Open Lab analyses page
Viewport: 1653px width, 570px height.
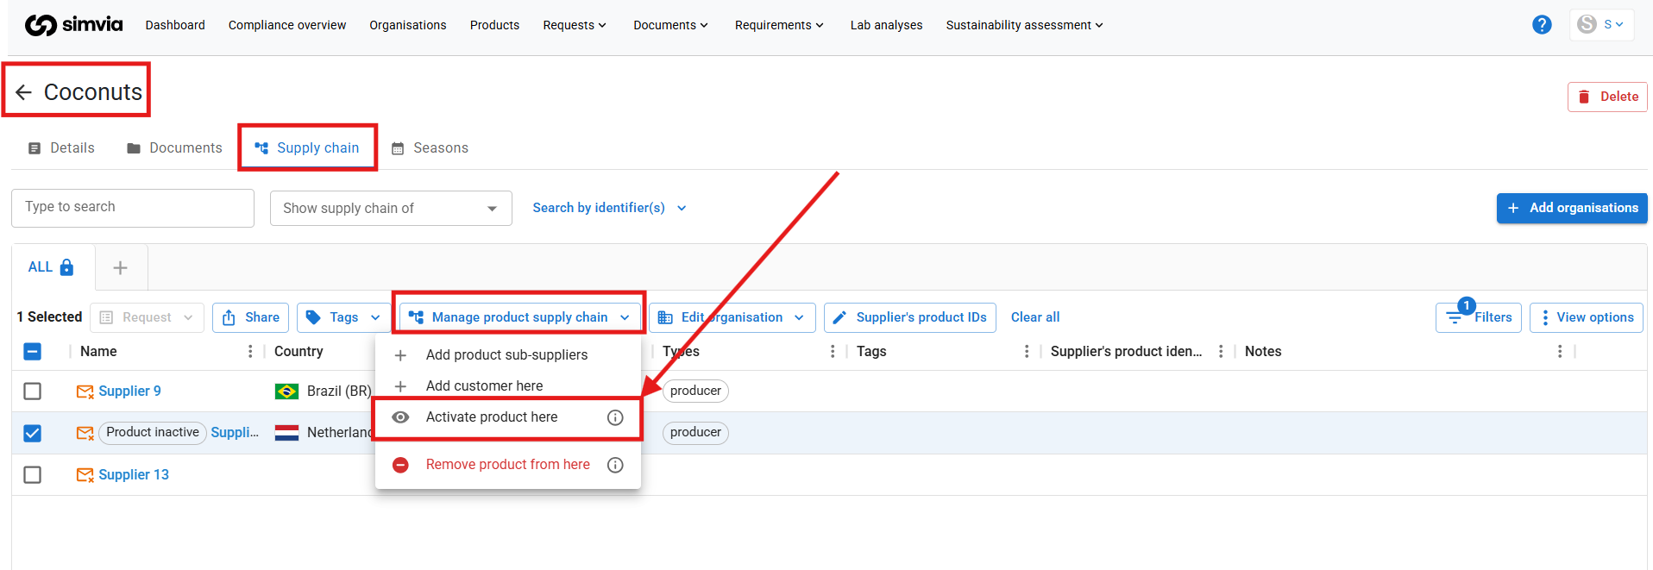(886, 25)
